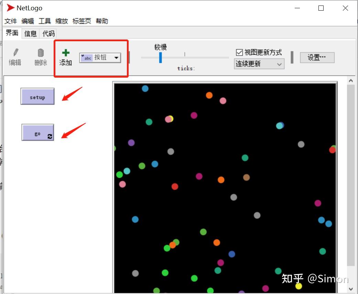Screen dimensions: 358x294
Task: Click the abc widget icon in the combo box
Action: click(x=86, y=58)
